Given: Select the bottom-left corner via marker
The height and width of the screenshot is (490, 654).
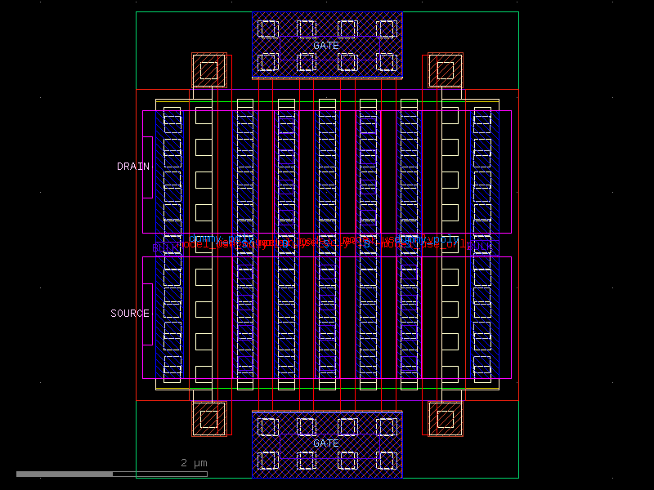Looking at the screenshot, I should [208, 418].
